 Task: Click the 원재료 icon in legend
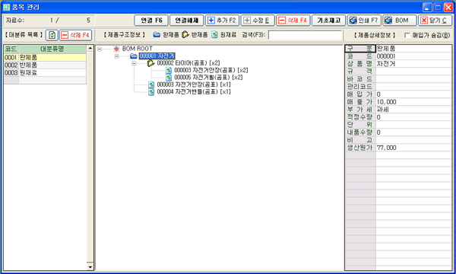[214, 35]
